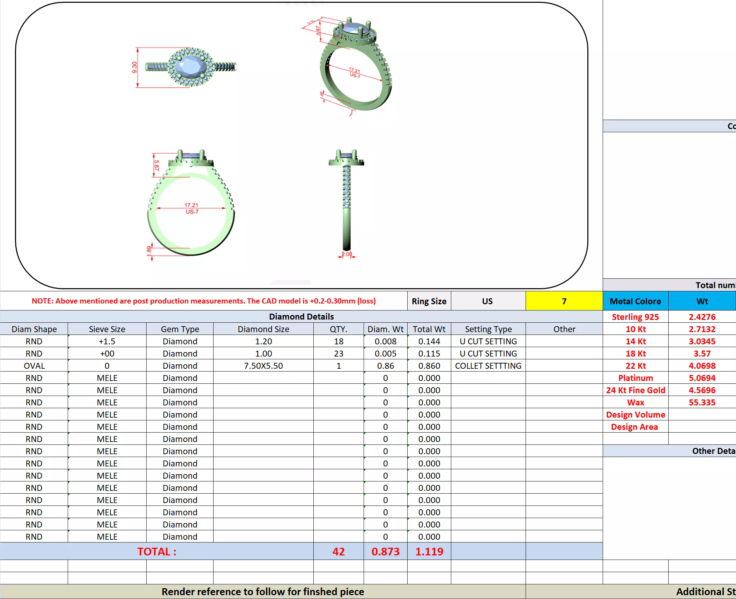This screenshot has height=599, width=736.
Task: Click the Wax weight 55.335 cell
Action: pos(702,402)
